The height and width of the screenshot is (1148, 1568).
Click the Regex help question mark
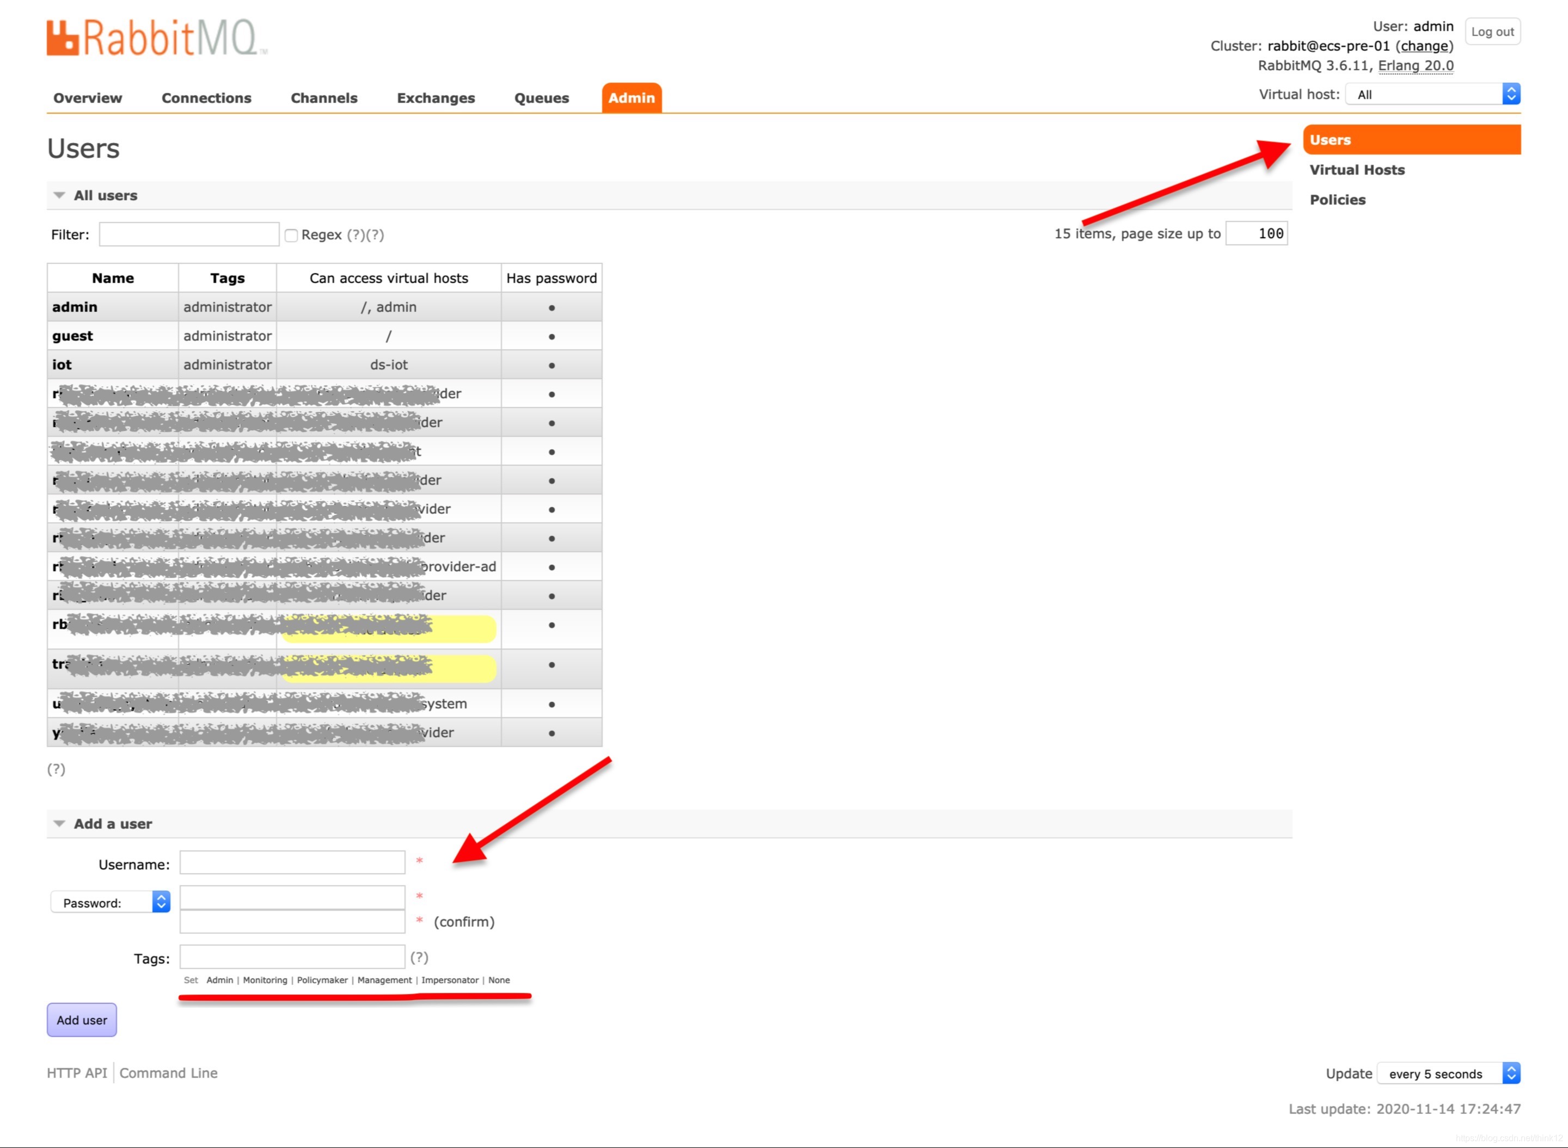356,235
